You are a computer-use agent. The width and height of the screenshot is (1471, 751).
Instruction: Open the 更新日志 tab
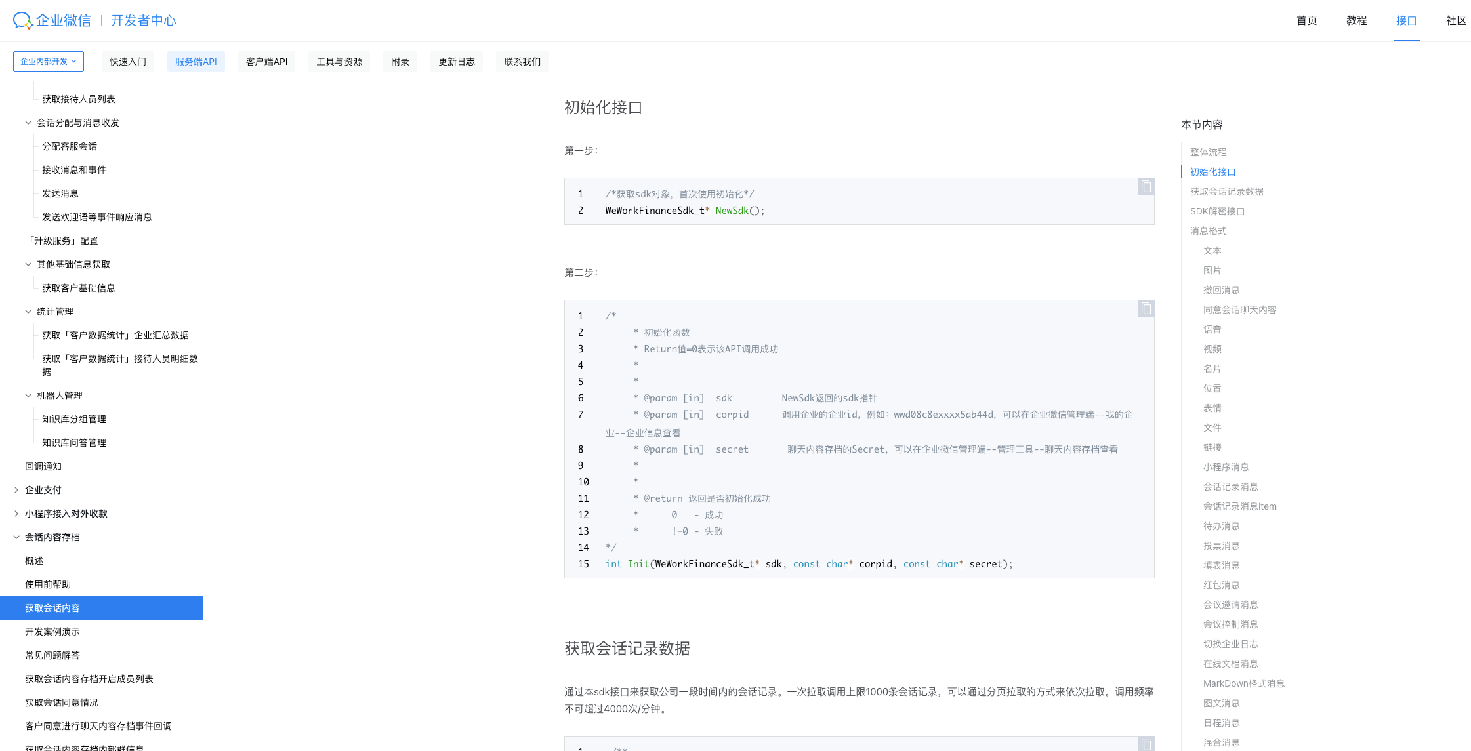click(x=457, y=62)
